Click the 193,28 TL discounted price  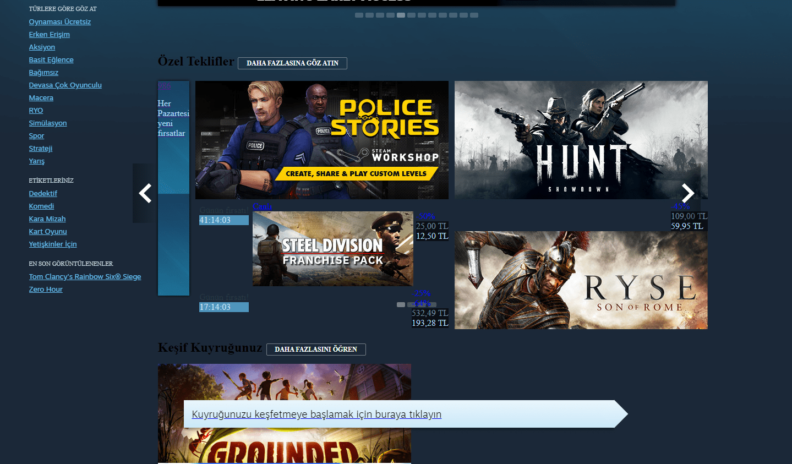[430, 323]
